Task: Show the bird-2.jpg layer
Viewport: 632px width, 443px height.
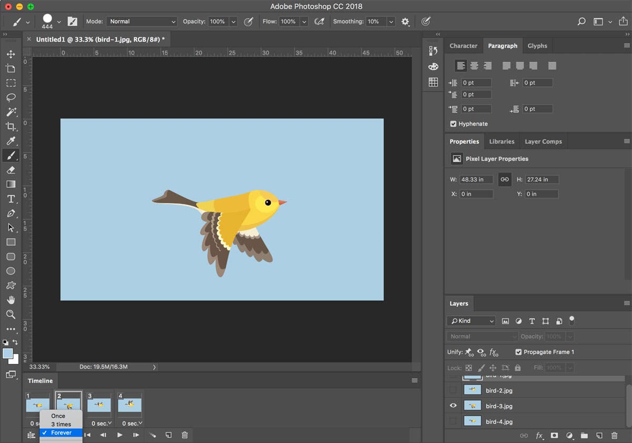Action: (453, 390)
